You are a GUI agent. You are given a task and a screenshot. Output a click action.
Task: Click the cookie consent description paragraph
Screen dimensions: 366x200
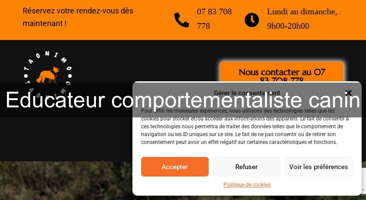pos(245,127)
